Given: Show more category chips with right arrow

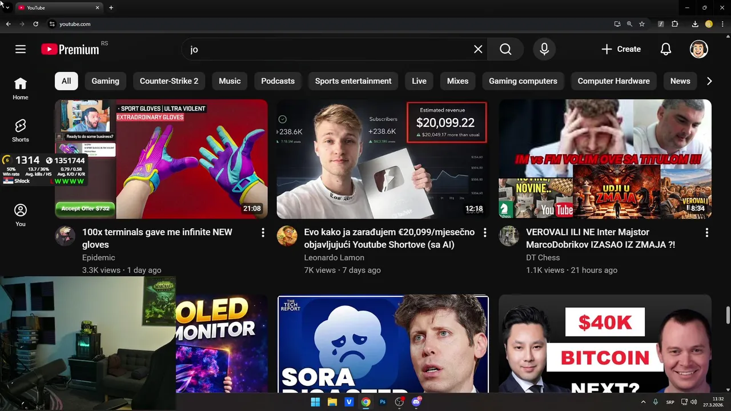Looking at the screenshot, I should [x=709, y=81].
